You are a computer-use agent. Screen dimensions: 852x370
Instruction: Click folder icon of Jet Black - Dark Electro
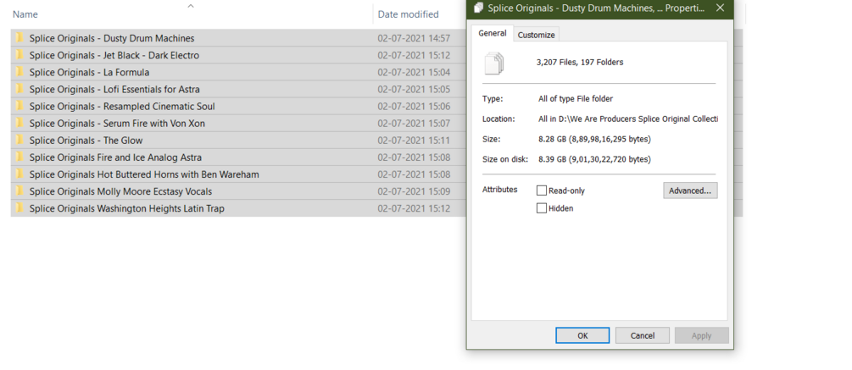[x=19, y=55]
